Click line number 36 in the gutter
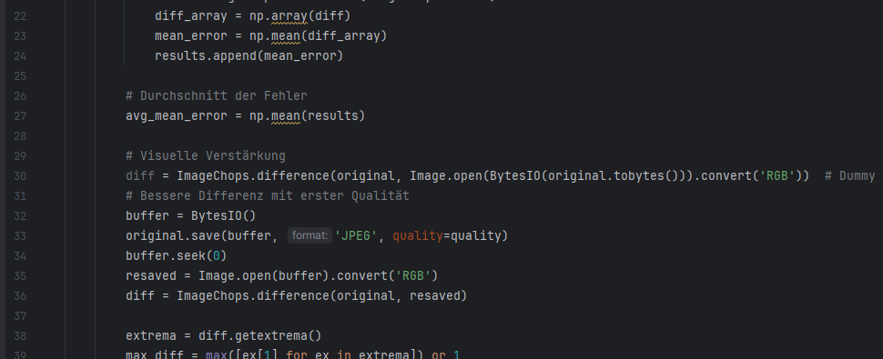This screenshot has width=883, height=359. pyautogui.click(x=19, y=296)
